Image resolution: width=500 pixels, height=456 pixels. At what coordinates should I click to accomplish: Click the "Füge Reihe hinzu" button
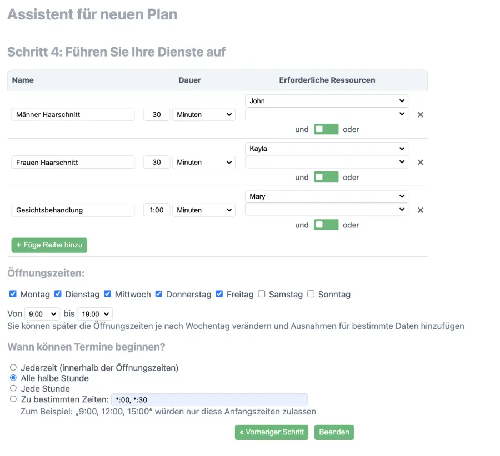point(49,245)
